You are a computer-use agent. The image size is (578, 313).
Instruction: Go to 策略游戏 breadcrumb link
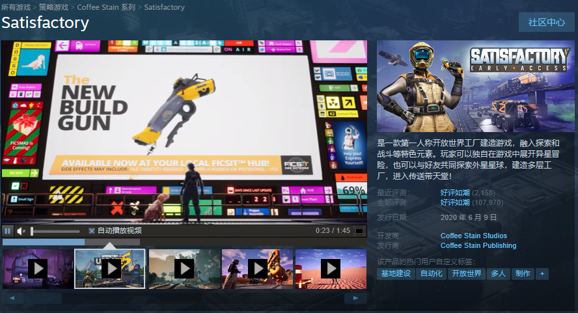click(x=54, y=7)
